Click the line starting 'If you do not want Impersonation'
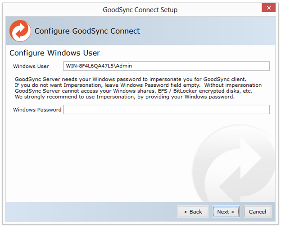This screenshot has width=281, height=227. pyautogui.click(x=138, y=85)
